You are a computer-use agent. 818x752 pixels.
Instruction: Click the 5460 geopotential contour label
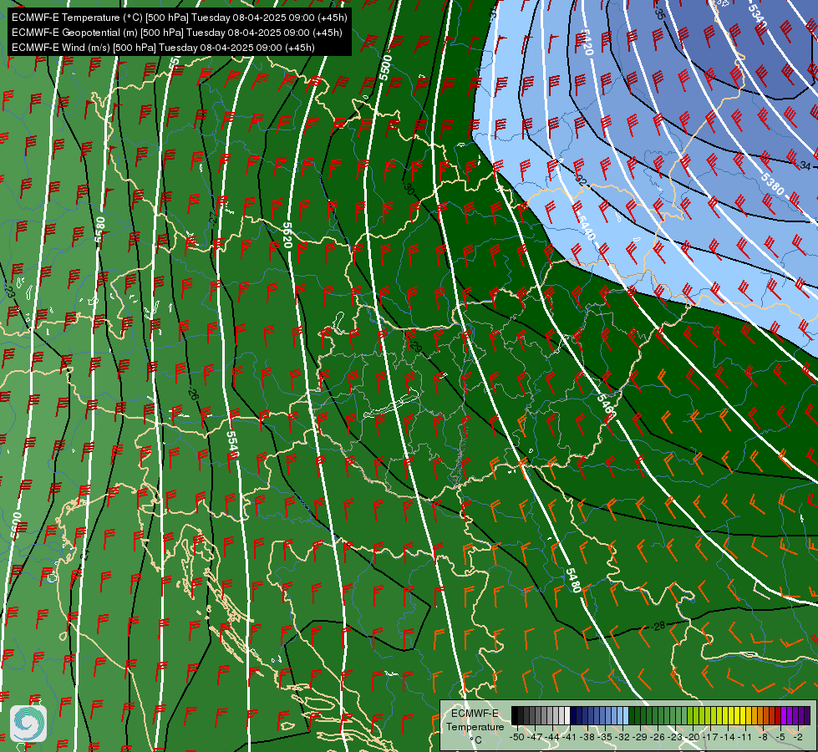(607, 405)
